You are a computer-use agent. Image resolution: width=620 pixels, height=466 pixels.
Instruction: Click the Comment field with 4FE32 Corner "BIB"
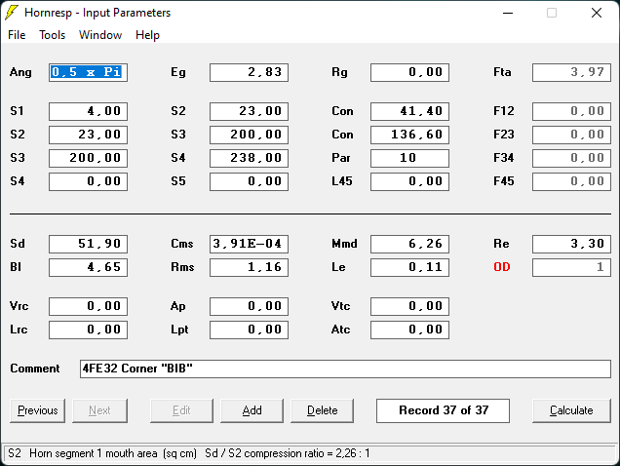[x=345, y=369]
